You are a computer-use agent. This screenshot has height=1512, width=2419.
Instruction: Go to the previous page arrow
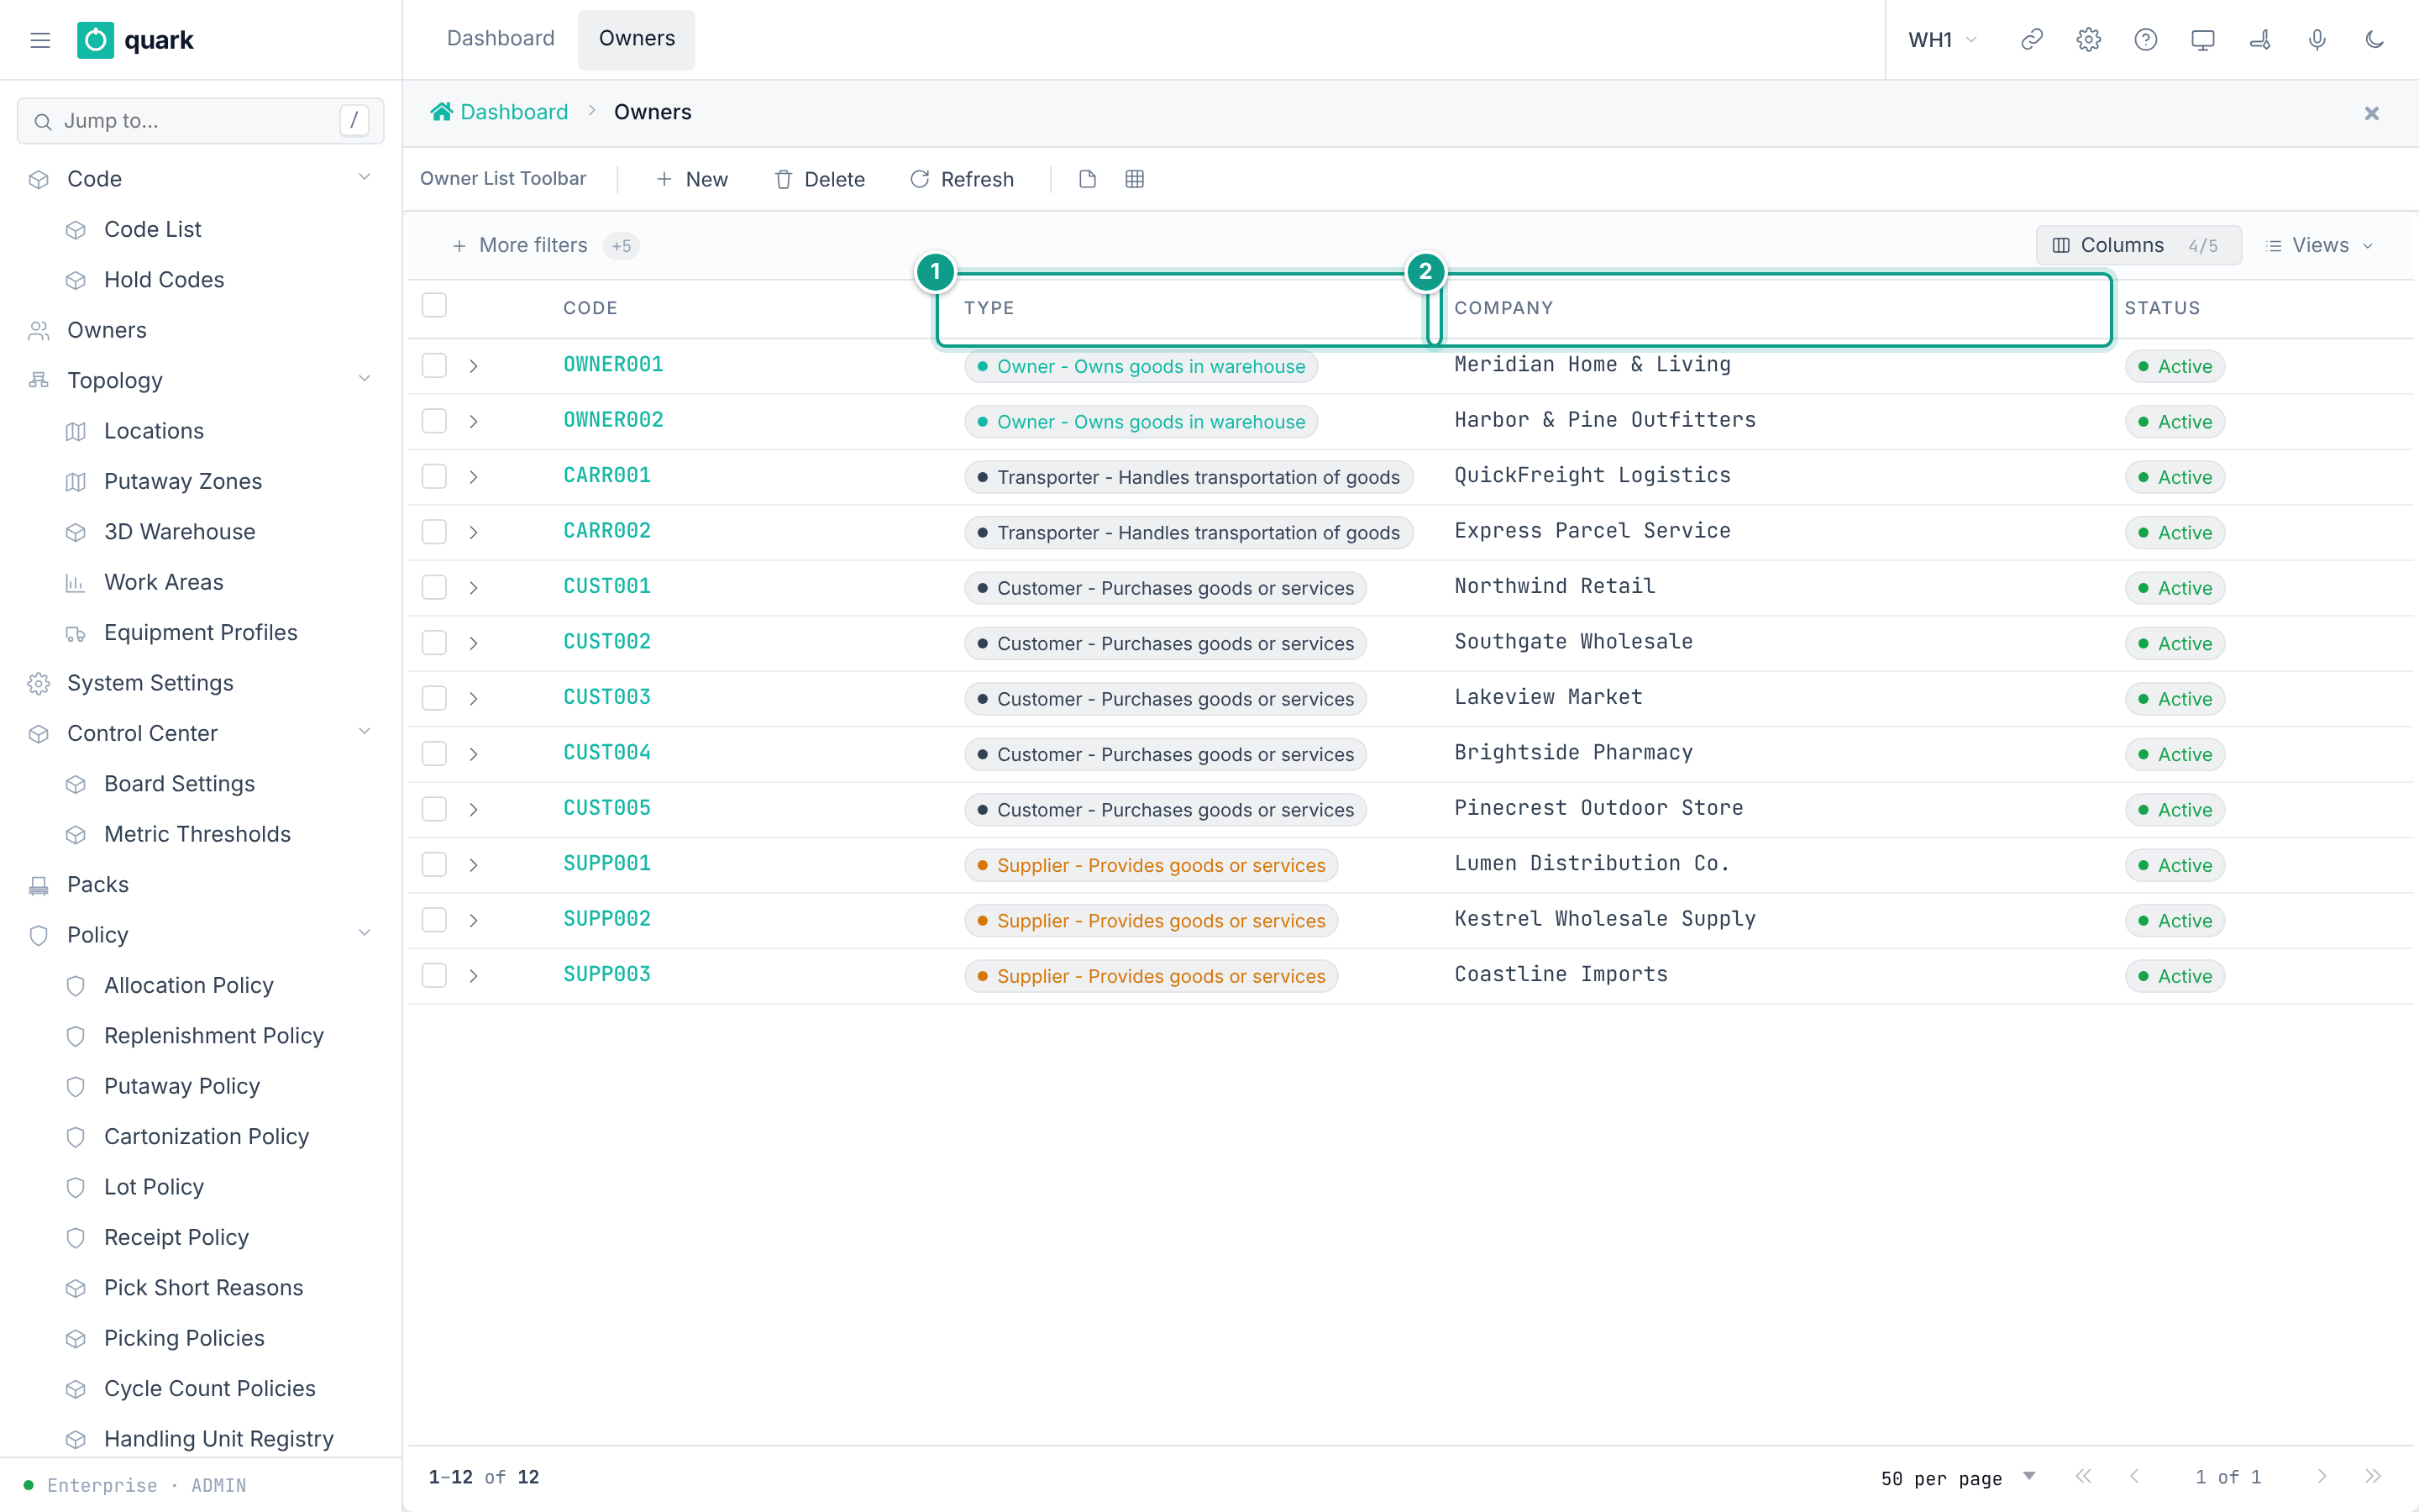pyautogui.click(x=2134, y=1477)
